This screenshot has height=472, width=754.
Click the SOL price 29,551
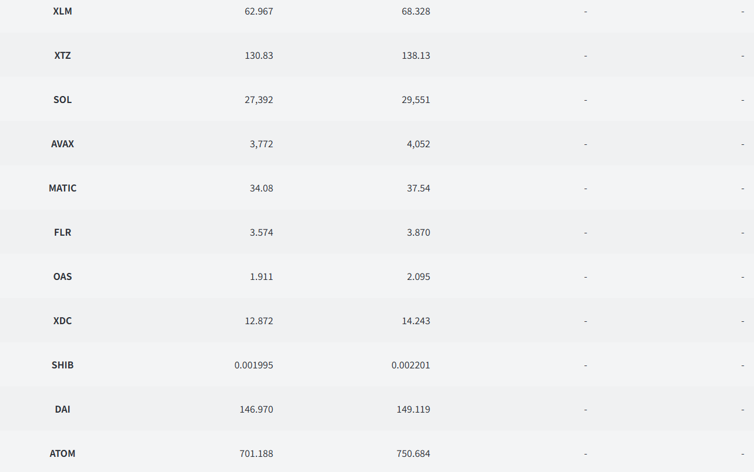tap(416, 100)
